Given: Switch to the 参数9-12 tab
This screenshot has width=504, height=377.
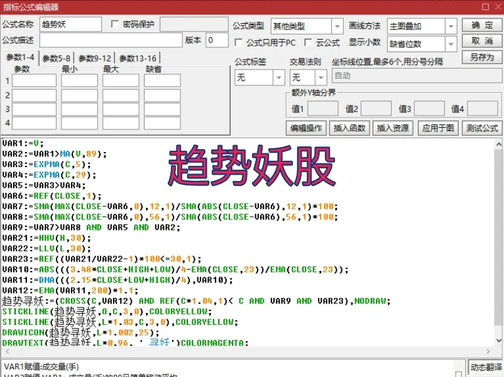Looking at the screenshot, I should tap(95, 58).
